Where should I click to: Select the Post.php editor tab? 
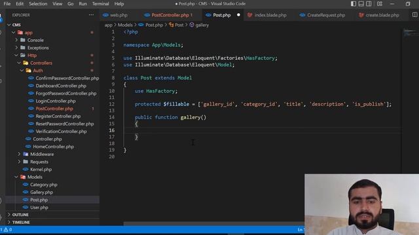click(x=222, y=15)
